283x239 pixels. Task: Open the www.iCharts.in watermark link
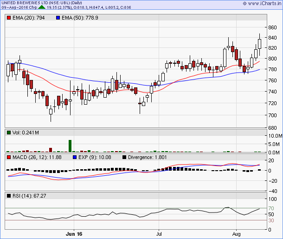tap(262, 3)
